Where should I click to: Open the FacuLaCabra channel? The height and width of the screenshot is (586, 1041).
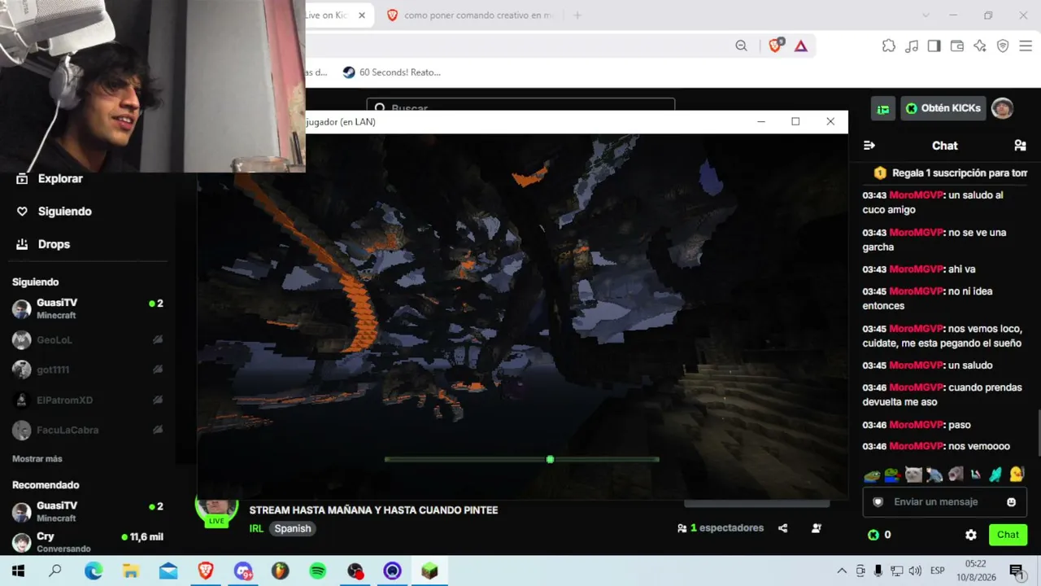[x=88, y=430]
